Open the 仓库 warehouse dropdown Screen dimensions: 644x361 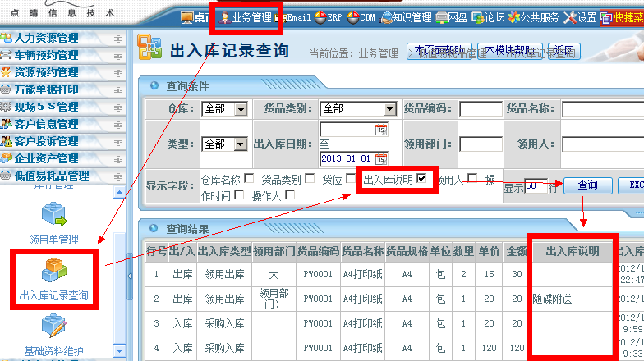click(x=241, y=109)
